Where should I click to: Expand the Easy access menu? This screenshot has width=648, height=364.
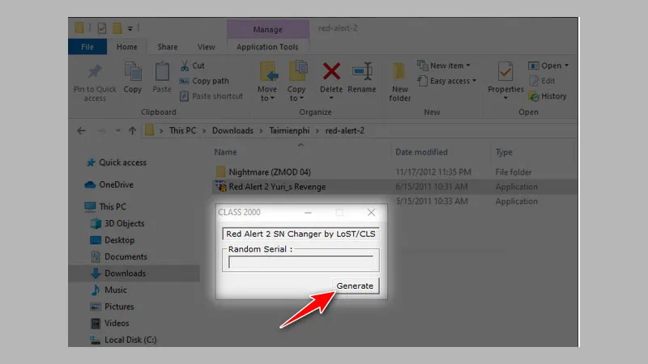coord(450,81)
